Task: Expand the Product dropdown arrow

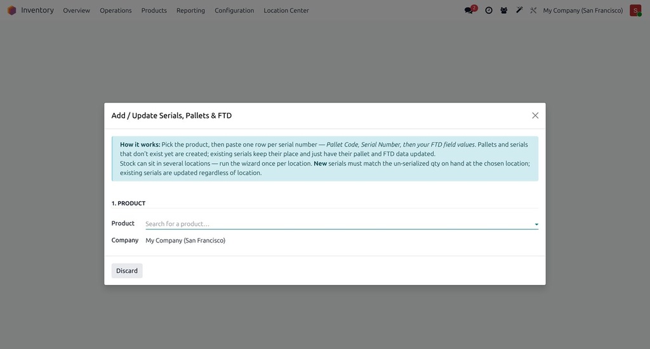Action: click(x=536, y=224)
